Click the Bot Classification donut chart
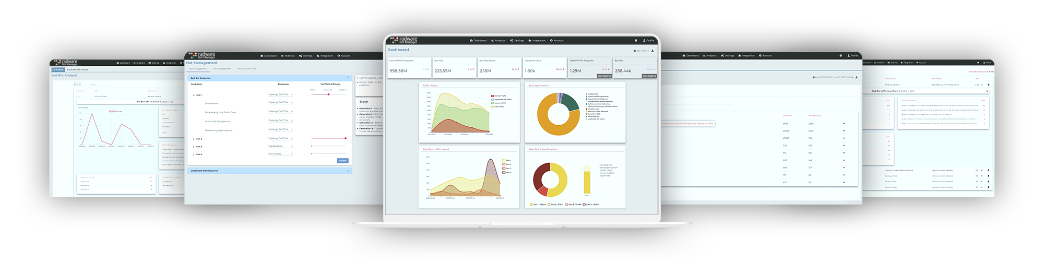 (x=558, y=114)
